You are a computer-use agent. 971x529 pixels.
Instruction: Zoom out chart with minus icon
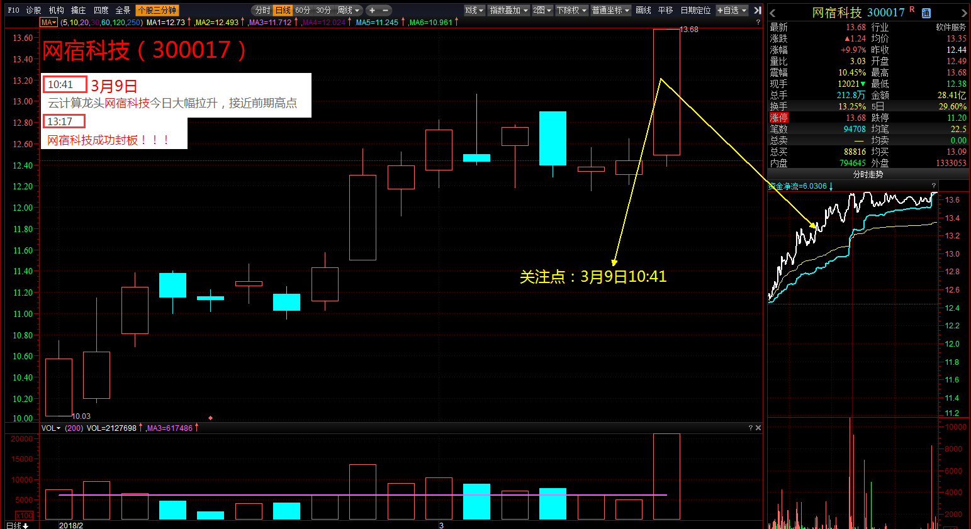click(385, 10)
